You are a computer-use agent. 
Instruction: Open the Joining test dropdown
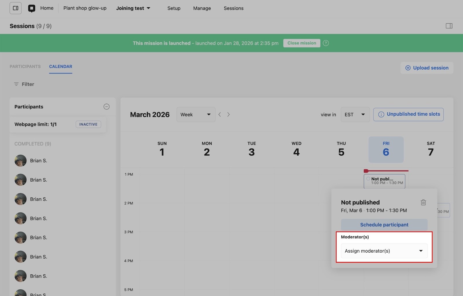pyautogui.click(x=133, y=8)
